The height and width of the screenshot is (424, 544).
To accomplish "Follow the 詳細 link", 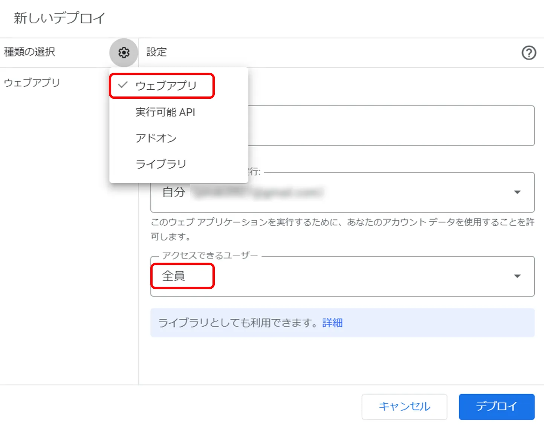I will pyautogui.click(x=332, y=323).
